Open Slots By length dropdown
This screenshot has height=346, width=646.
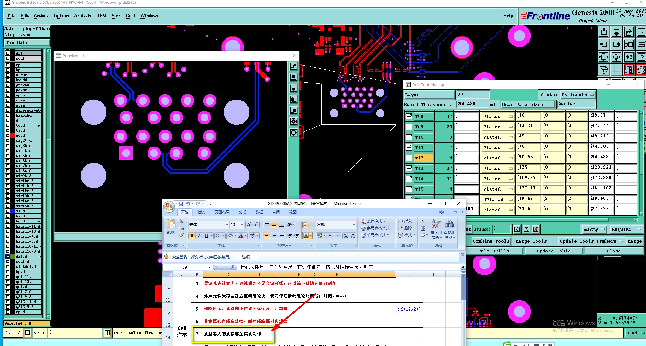(x=578, y=95)
